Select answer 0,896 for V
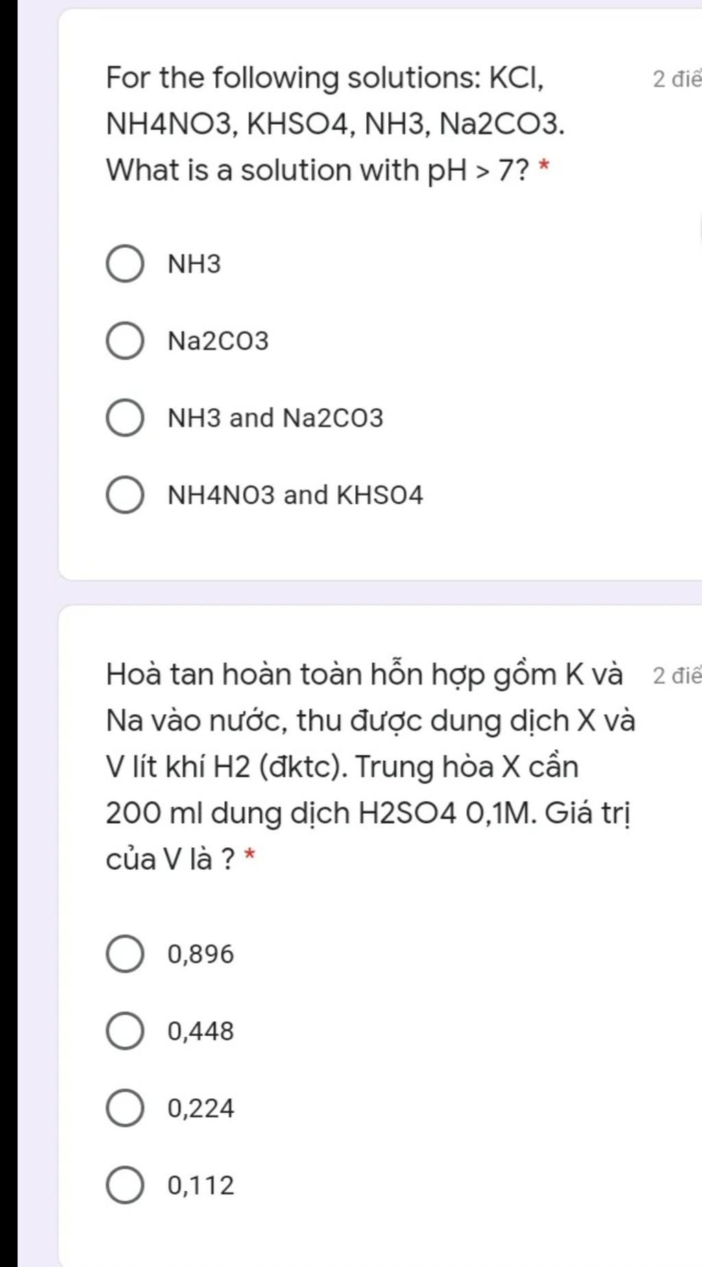This screenshot has height=1267, width=702. [x=125, y=954]
